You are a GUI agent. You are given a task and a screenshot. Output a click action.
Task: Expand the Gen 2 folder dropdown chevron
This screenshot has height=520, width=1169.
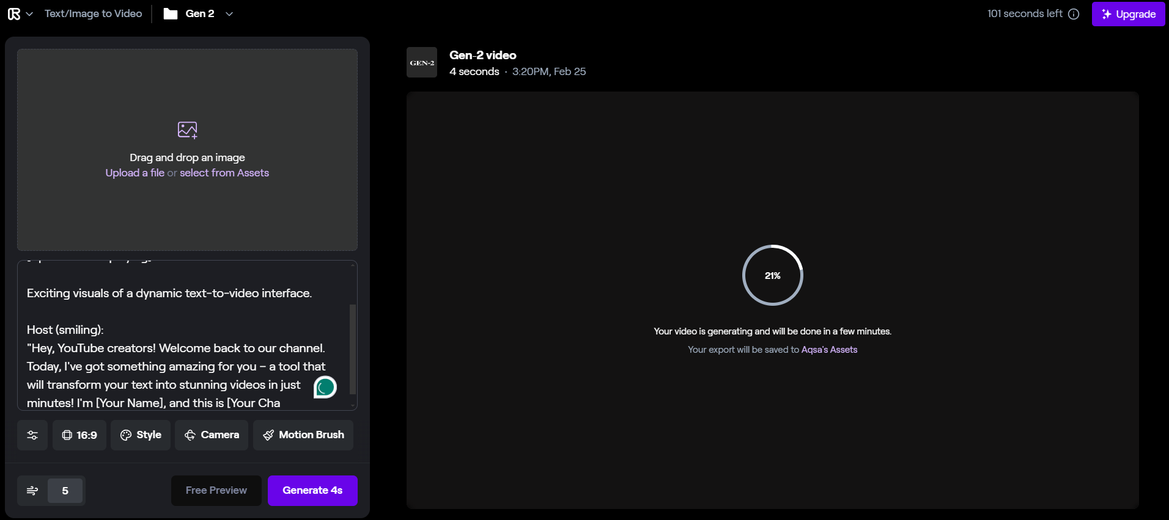229,14
